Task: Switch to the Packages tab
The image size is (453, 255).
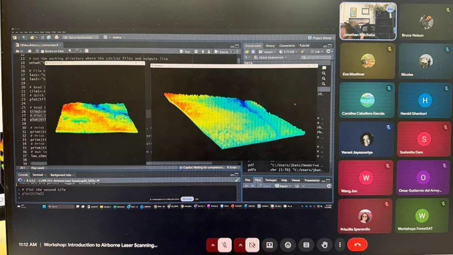Action: pos(270,180)
